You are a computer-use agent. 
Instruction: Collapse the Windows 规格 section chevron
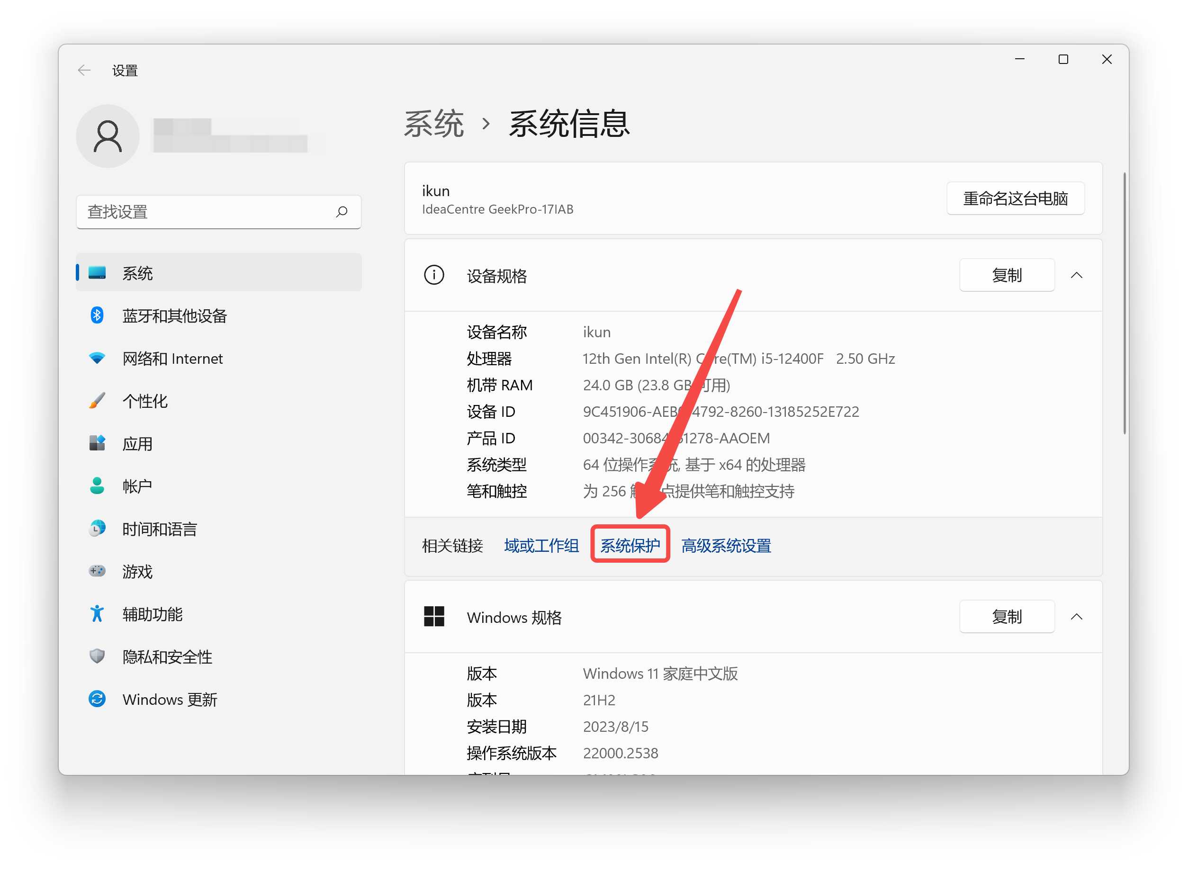tap(1077, 617)
